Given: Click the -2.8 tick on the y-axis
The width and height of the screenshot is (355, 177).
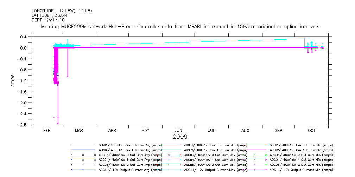Looking at the screenshot, I should [23, 125].
